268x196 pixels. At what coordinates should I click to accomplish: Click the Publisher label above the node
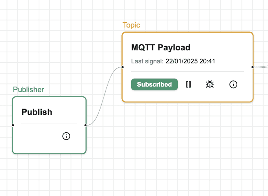[28, 89]
